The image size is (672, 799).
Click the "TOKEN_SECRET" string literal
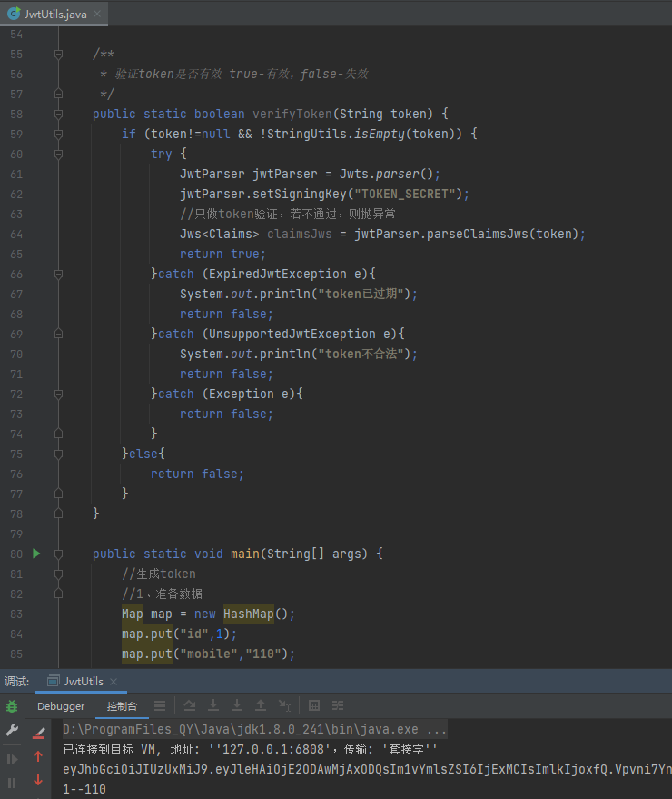pyautogui.click(x=405, y=195)
